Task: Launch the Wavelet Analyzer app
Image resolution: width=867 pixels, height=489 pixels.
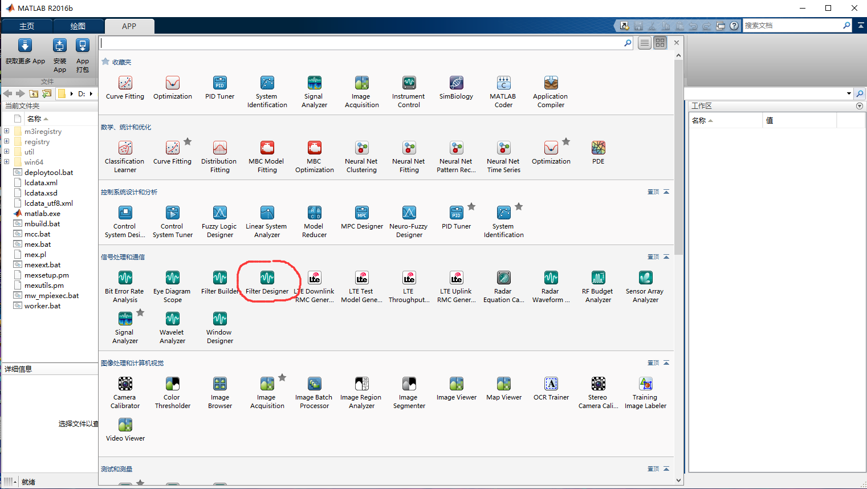Action: pyautogui.click(x=172, y=328)
